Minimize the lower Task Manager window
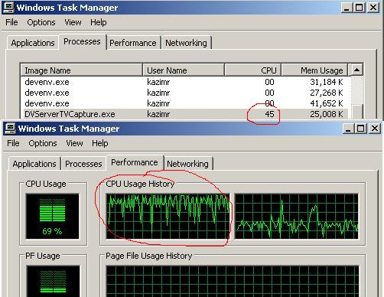384x297 pixels. (x=348, y=129)
